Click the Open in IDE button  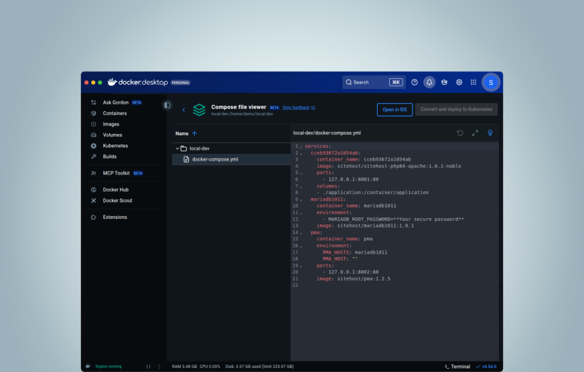pos(394,109)
